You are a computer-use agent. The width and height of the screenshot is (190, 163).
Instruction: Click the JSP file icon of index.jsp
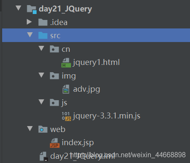[54, 143]
